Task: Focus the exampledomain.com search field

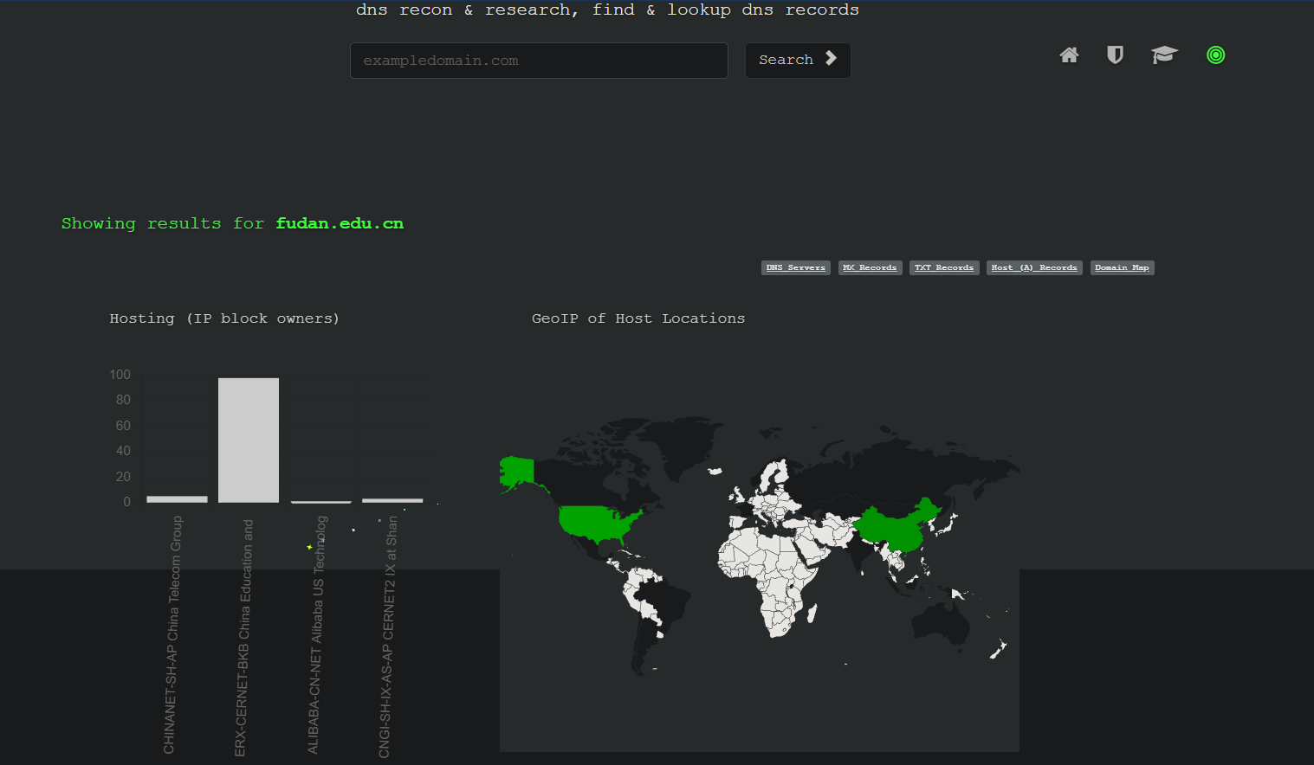Action: coord(539,61)
